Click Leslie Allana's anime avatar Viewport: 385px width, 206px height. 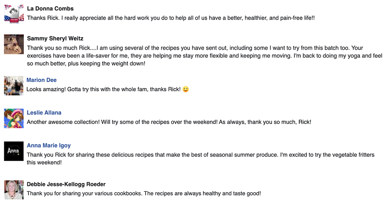(14, 118)
